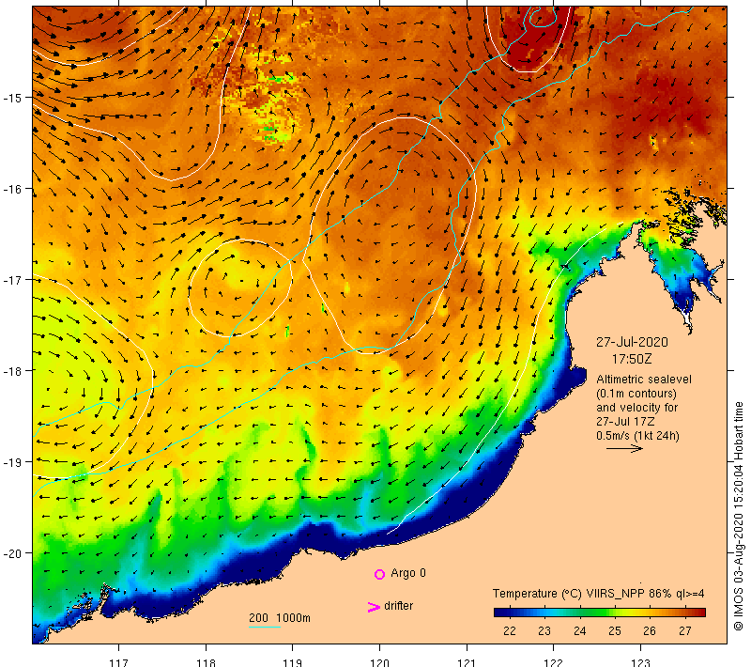Click the longitude label 121
The height and width of the screenshot is (667, 751).
tap(467, 662)
